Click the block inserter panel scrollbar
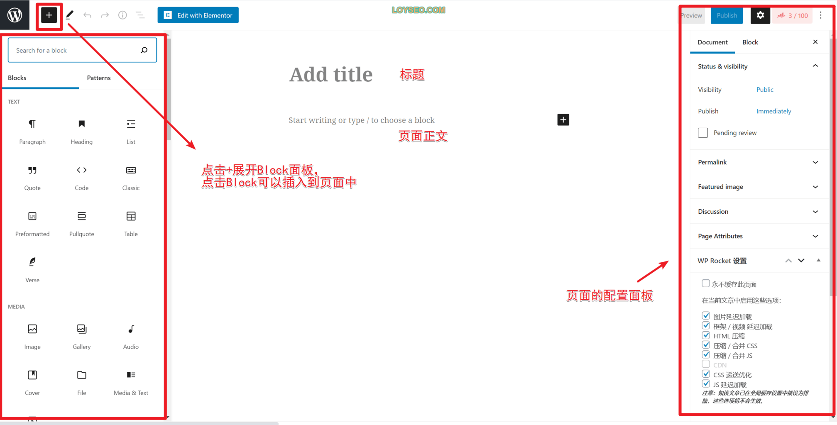This screenshot has width=837, height=425. [x=169, y=89]
